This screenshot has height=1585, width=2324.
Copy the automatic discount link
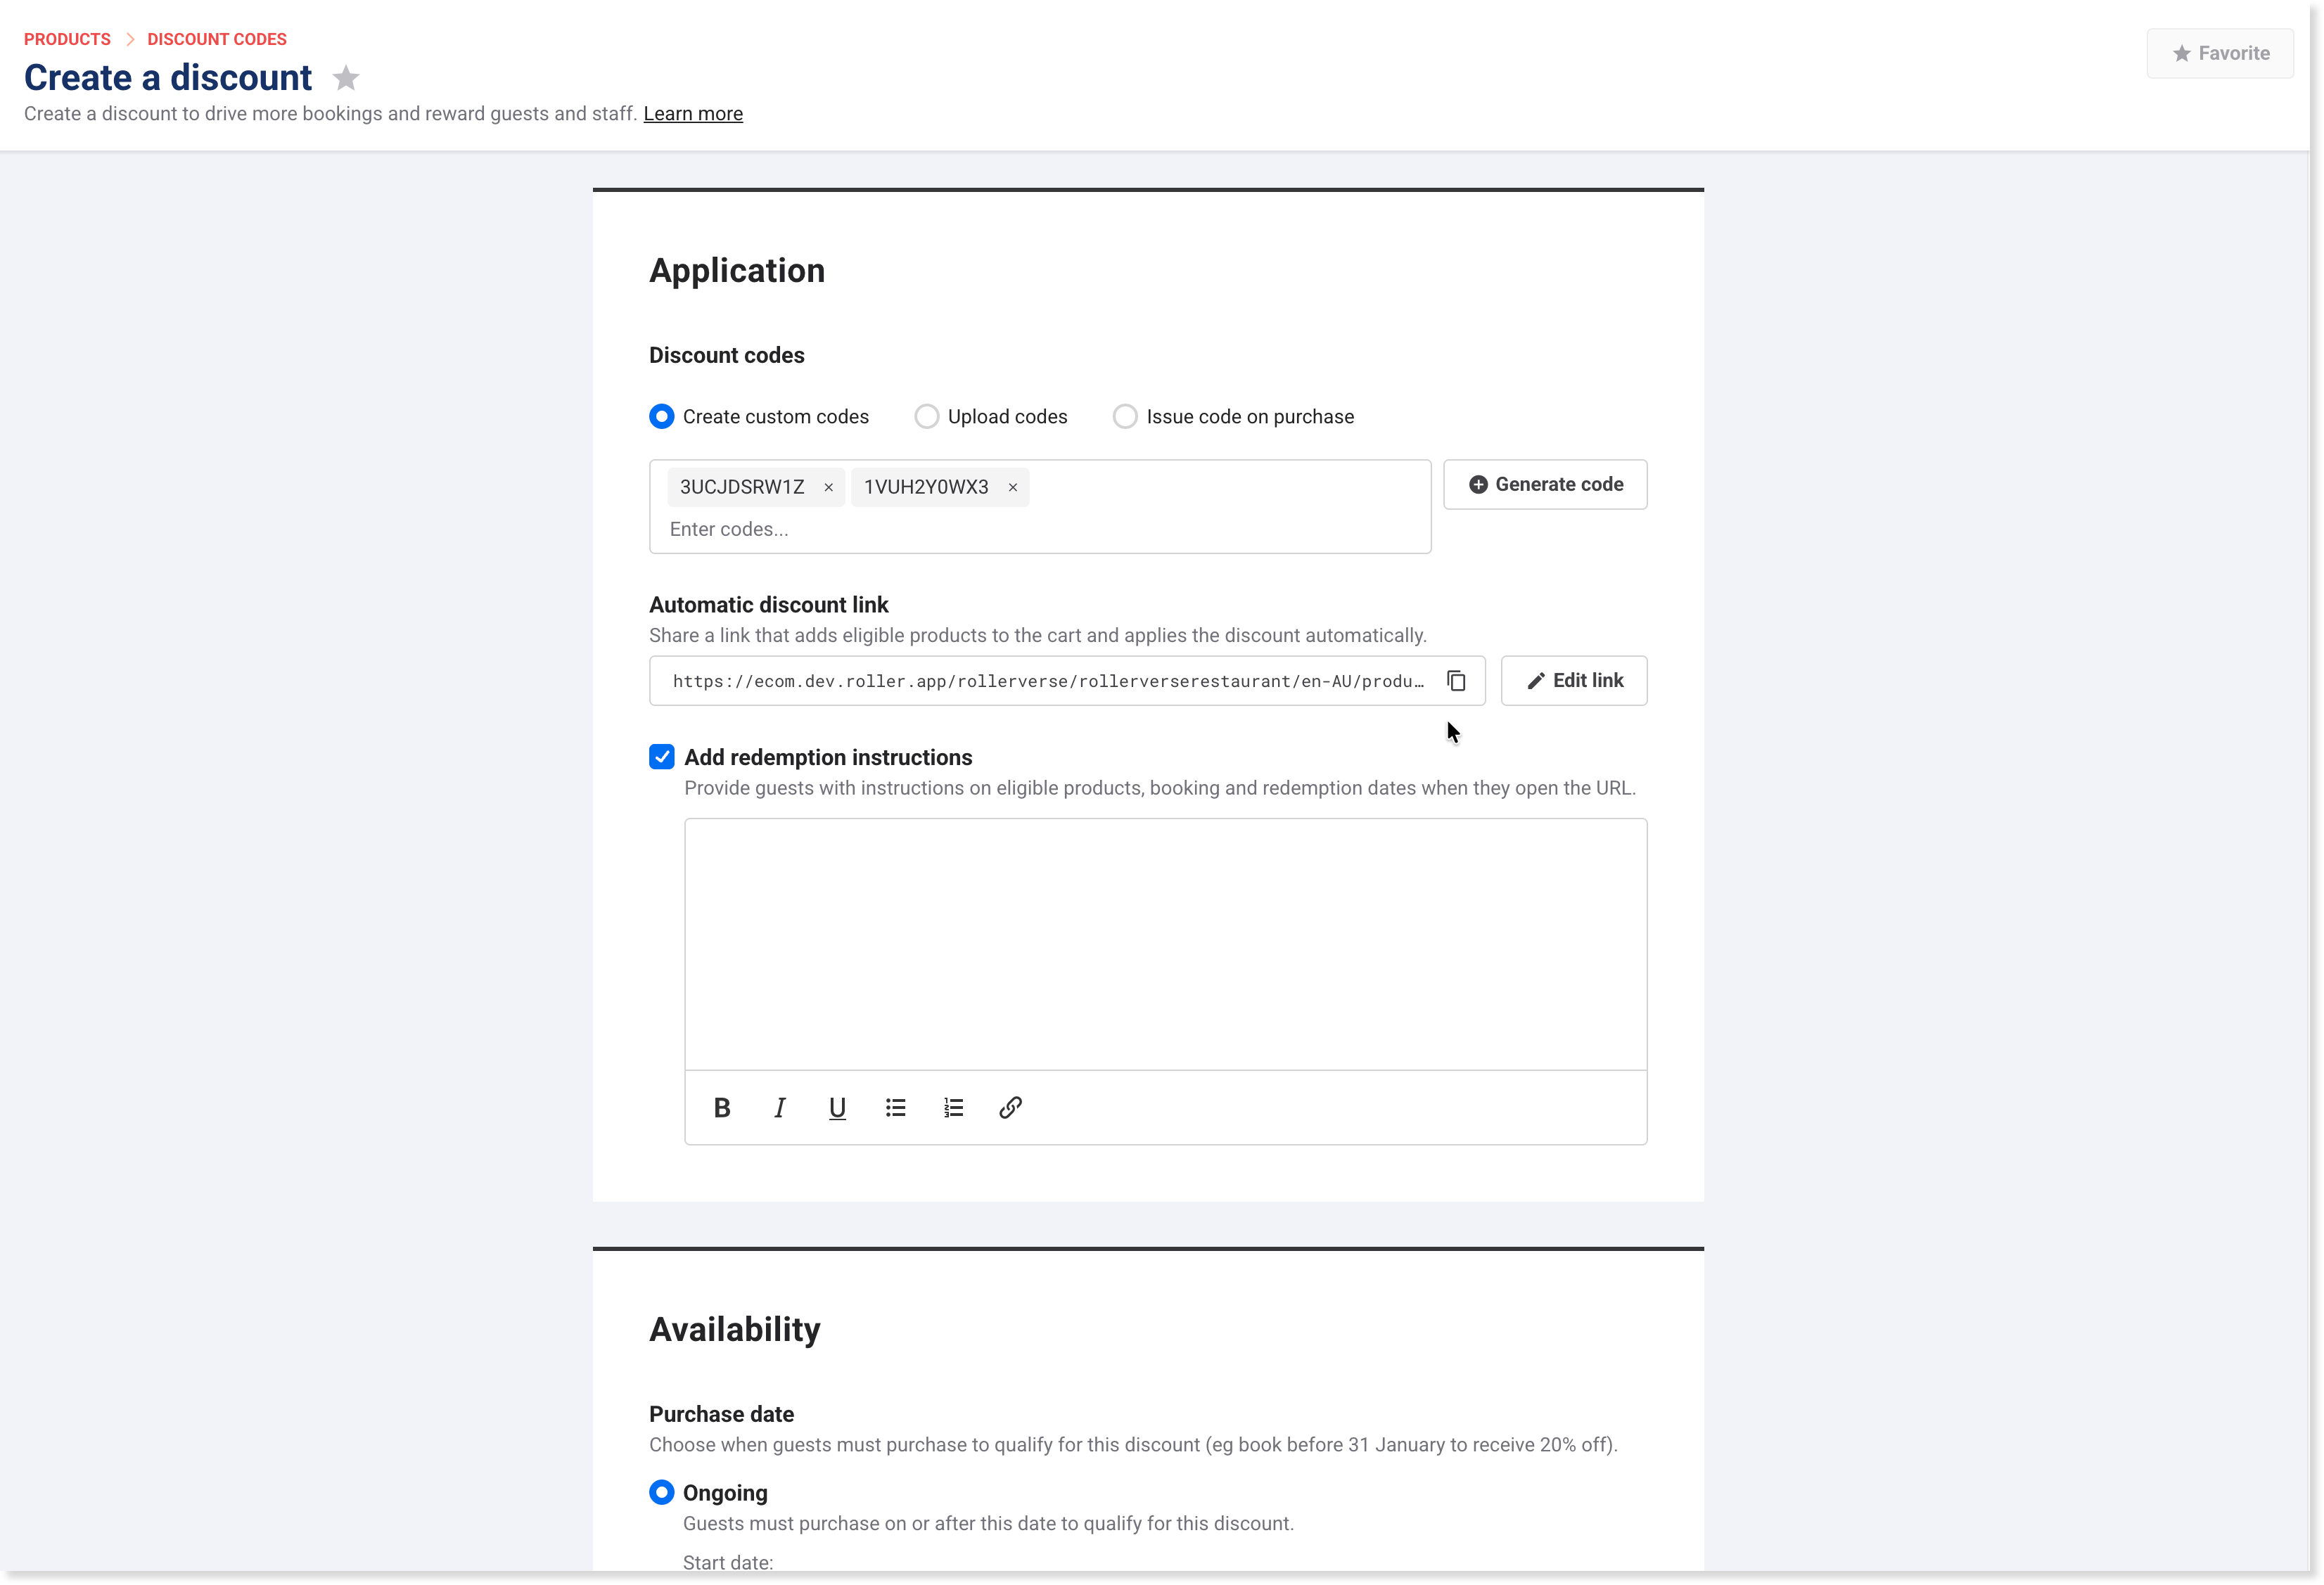click(1456, 681)
